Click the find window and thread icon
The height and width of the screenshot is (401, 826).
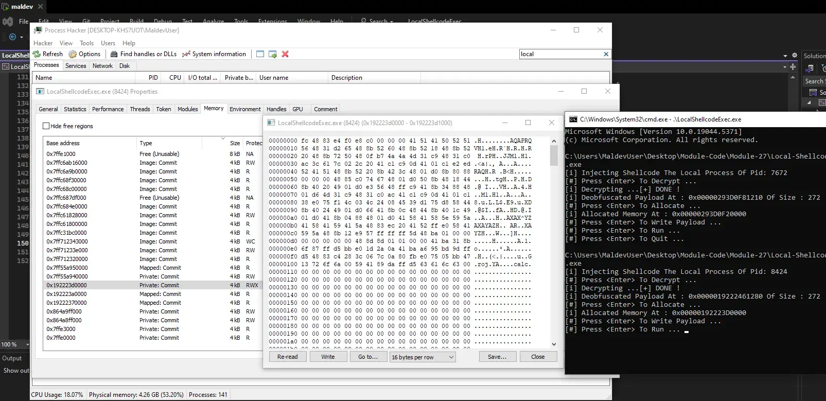point(273,54)
